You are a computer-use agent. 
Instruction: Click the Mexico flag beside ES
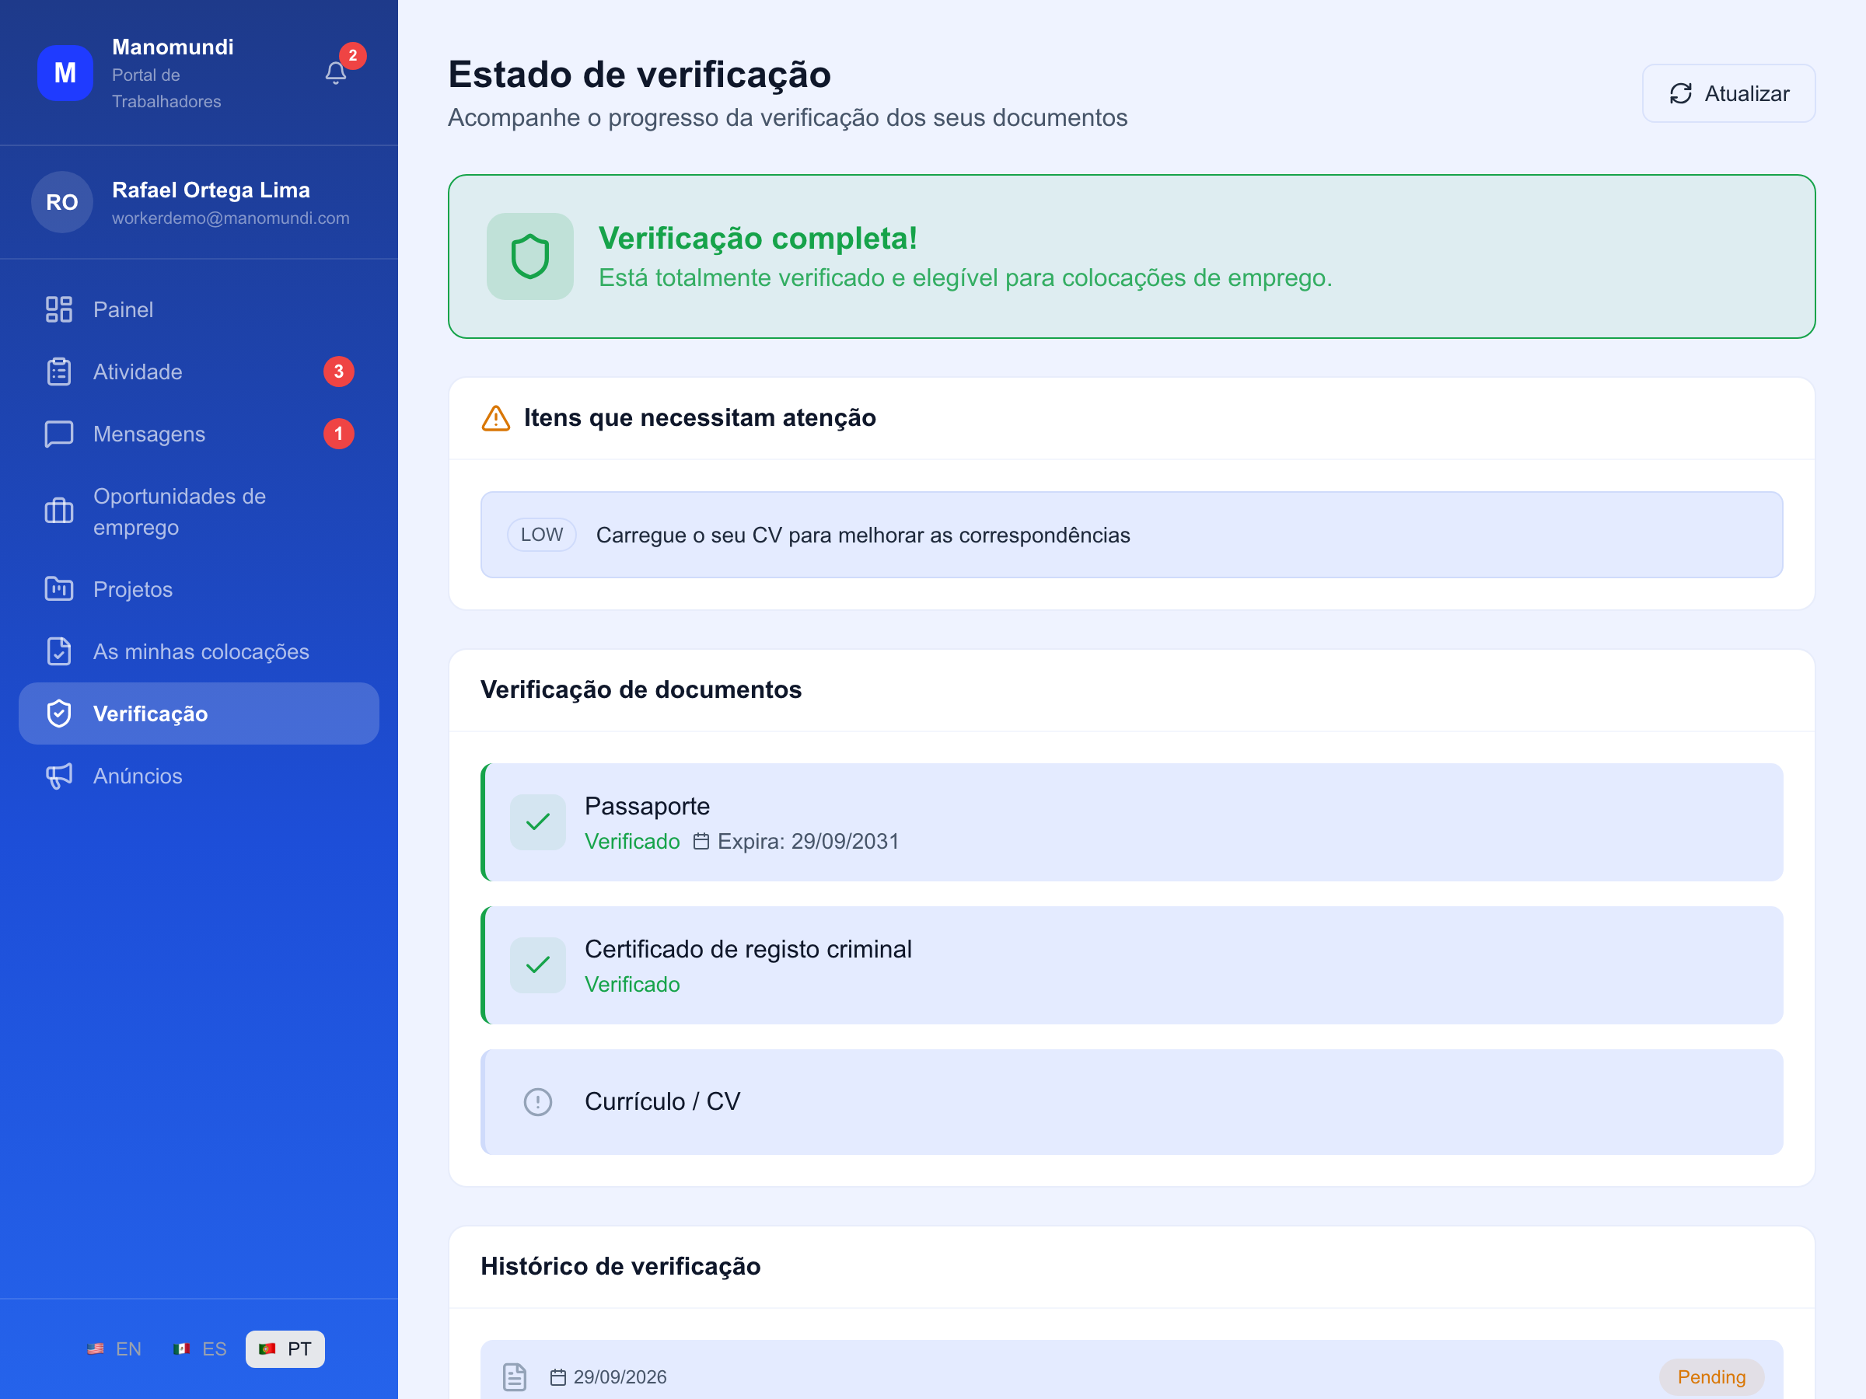coord(181,1349)
